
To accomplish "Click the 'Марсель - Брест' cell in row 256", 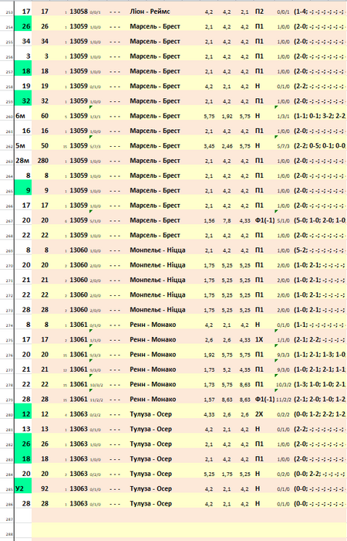I will pyautogui.click(x=155, y=56).
